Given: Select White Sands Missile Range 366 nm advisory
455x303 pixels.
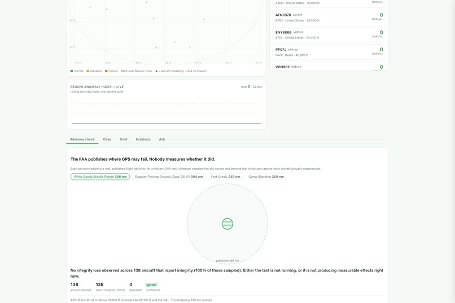Looking at the screenshot, I should click(x=100, y=177).
